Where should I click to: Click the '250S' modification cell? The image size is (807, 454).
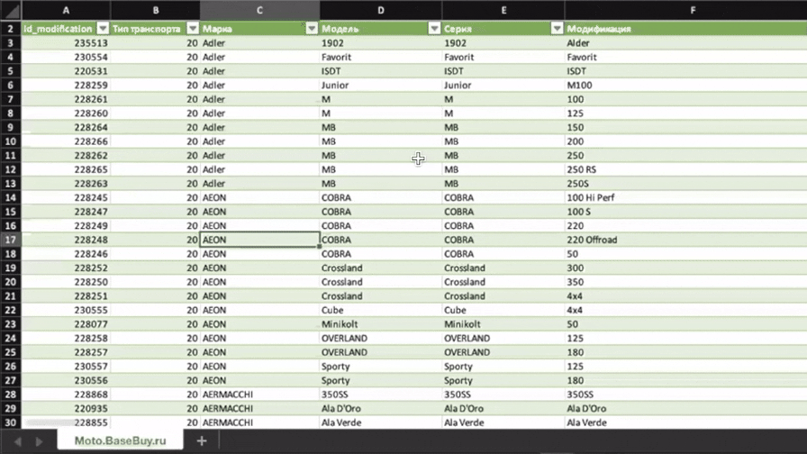(x=685, y=184)
